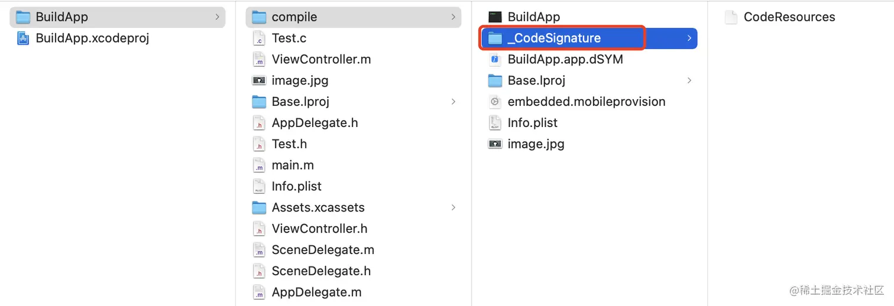This screenshot has width=894, height=306.
Task: Click the image.jpg icon in the compile folder
Action: coord(259,80)
